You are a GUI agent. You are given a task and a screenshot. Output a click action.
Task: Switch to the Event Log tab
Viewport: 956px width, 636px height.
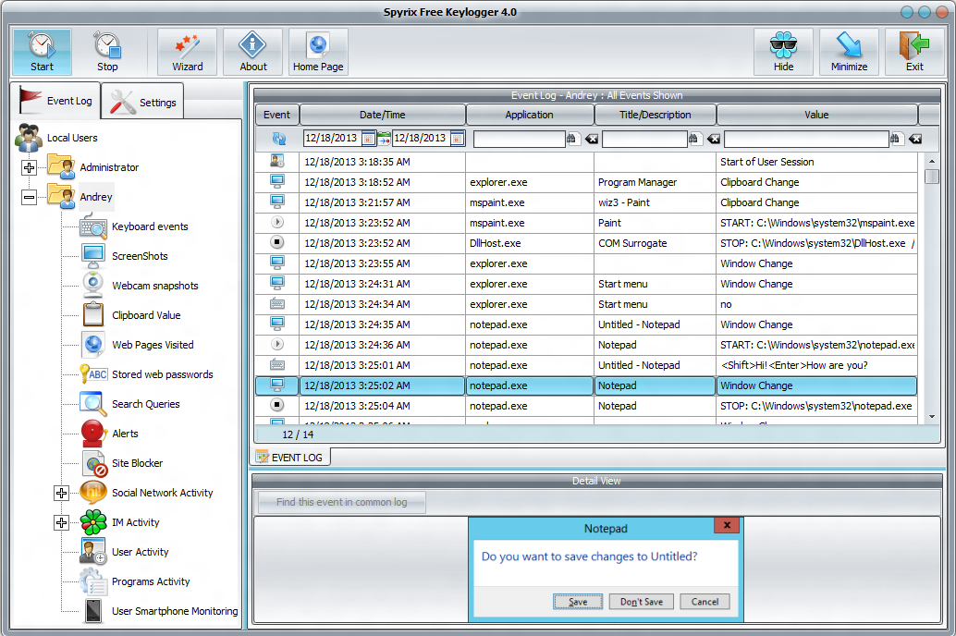(56, 100)
